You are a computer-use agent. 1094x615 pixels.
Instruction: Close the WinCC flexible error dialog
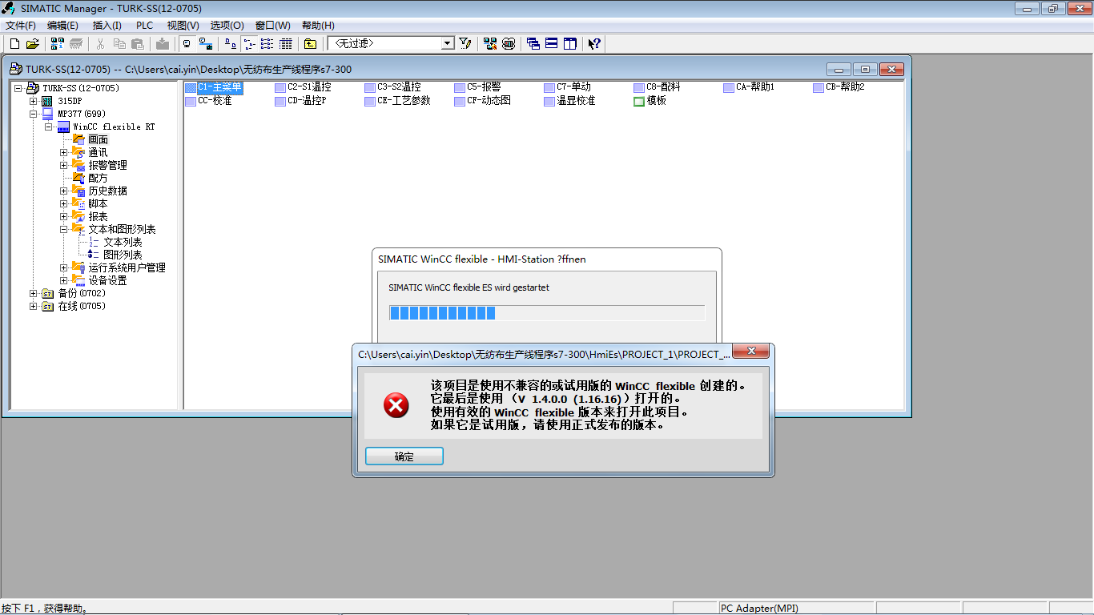pyautogui.click(x=751, y=352)
